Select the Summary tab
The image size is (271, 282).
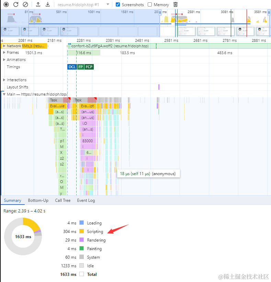(x=12, y=200)
